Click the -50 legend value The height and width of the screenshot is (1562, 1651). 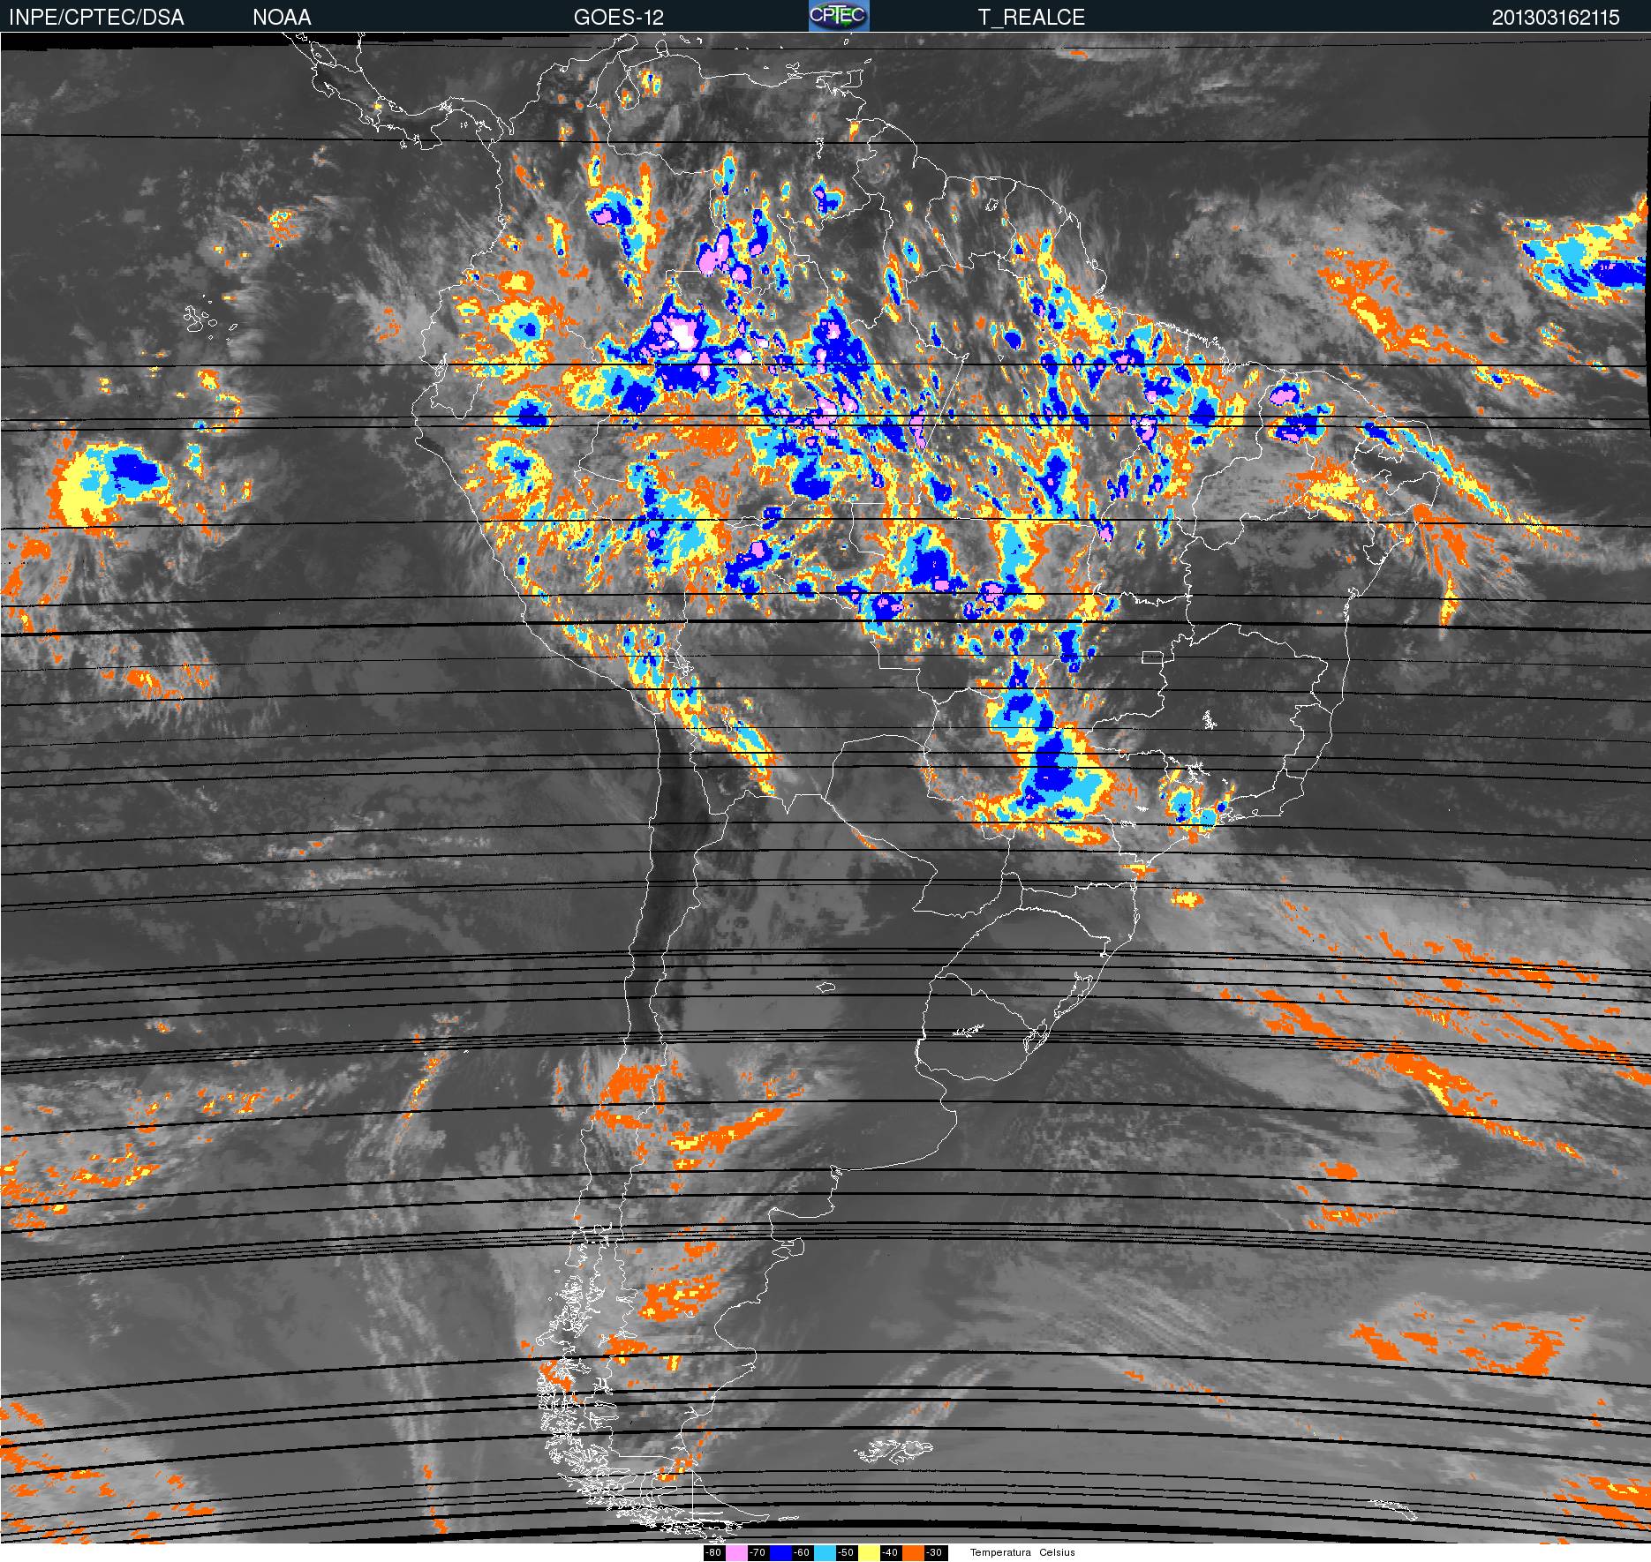click(846, 1553)
